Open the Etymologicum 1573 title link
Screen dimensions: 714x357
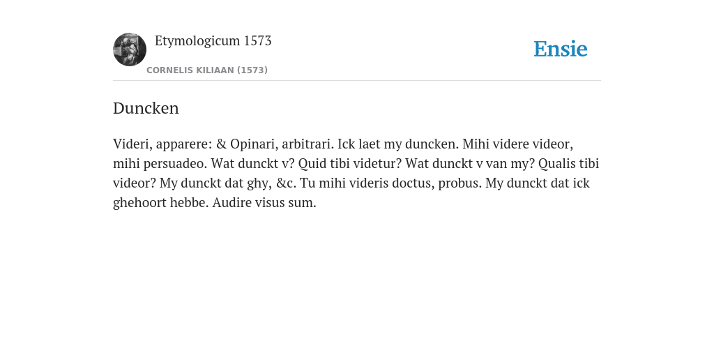pos(213,40)
